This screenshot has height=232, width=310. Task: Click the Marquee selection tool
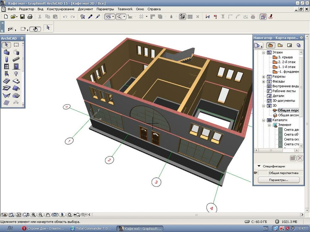[16, 45]
